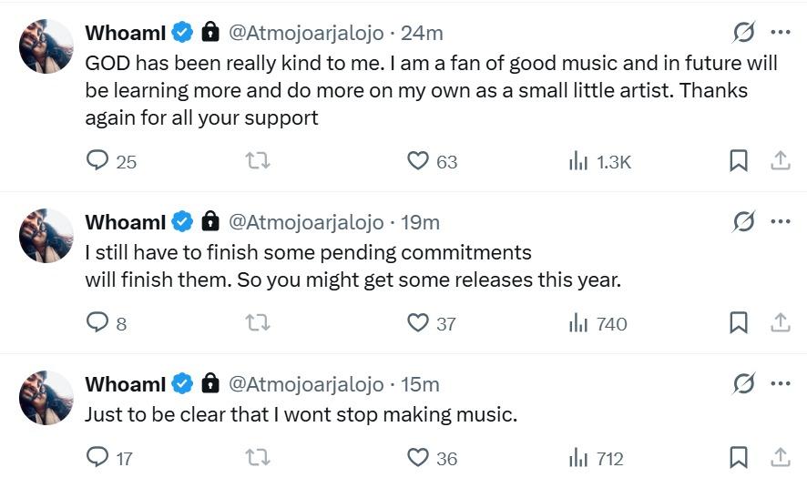807x488 pixels.
Task: Retweet the 'GOD has been really kind' tweet
Action: coord(259,161)
